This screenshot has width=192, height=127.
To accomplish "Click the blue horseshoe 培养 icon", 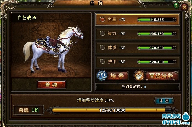I will pos(102,75).
